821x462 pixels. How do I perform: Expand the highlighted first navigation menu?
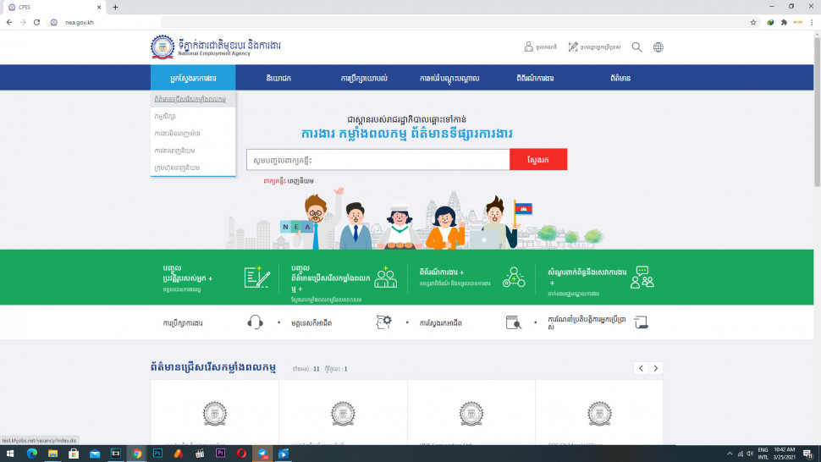pos(193,78)
